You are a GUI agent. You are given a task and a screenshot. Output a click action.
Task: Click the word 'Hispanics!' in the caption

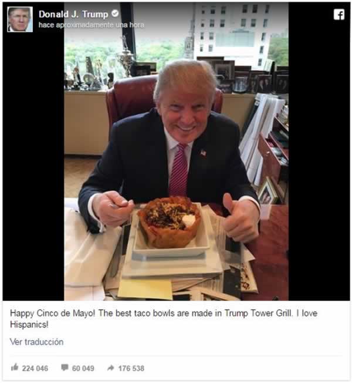point(29,324)
